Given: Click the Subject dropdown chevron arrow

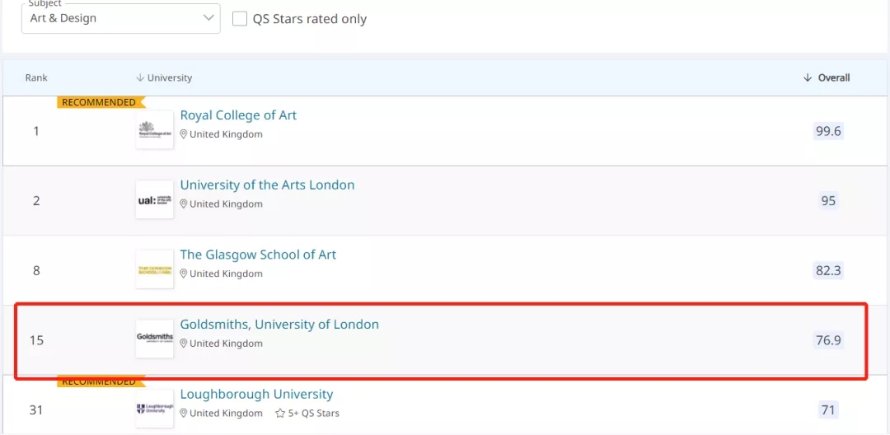Looking at the screenshot, I should click(208, 18).
